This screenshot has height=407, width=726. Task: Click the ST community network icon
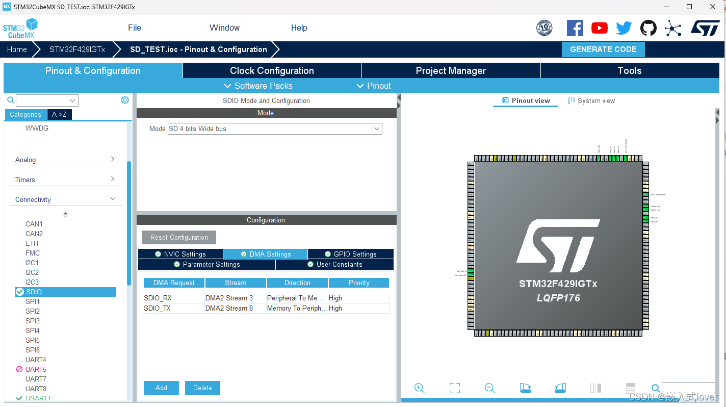point(673,28)
